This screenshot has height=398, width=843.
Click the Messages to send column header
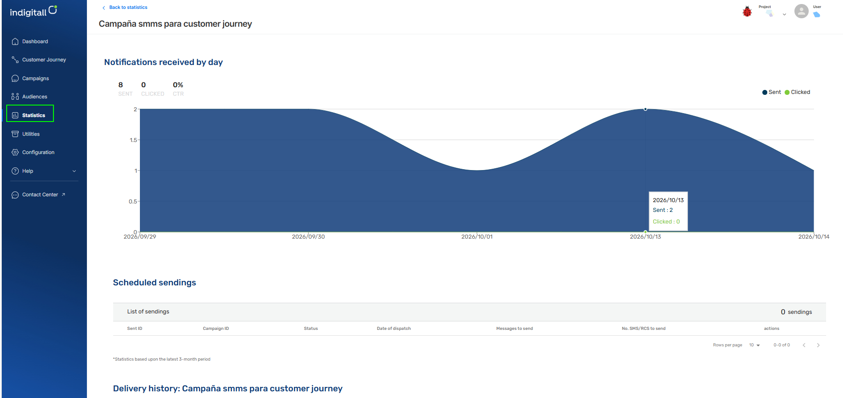pos(514,329)
